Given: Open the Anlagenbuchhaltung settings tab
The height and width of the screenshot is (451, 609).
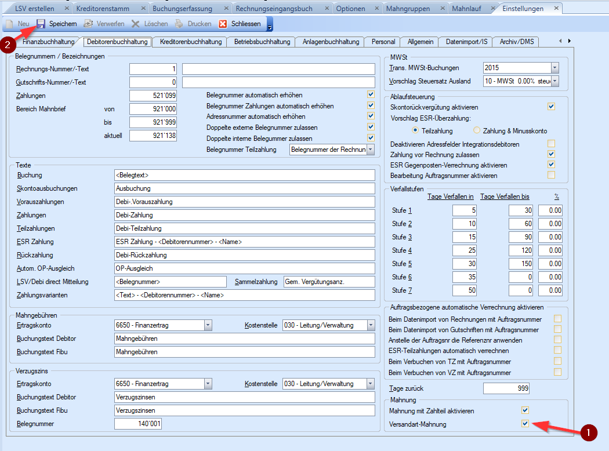Looking at the screenshot, I should click(329, 42).
